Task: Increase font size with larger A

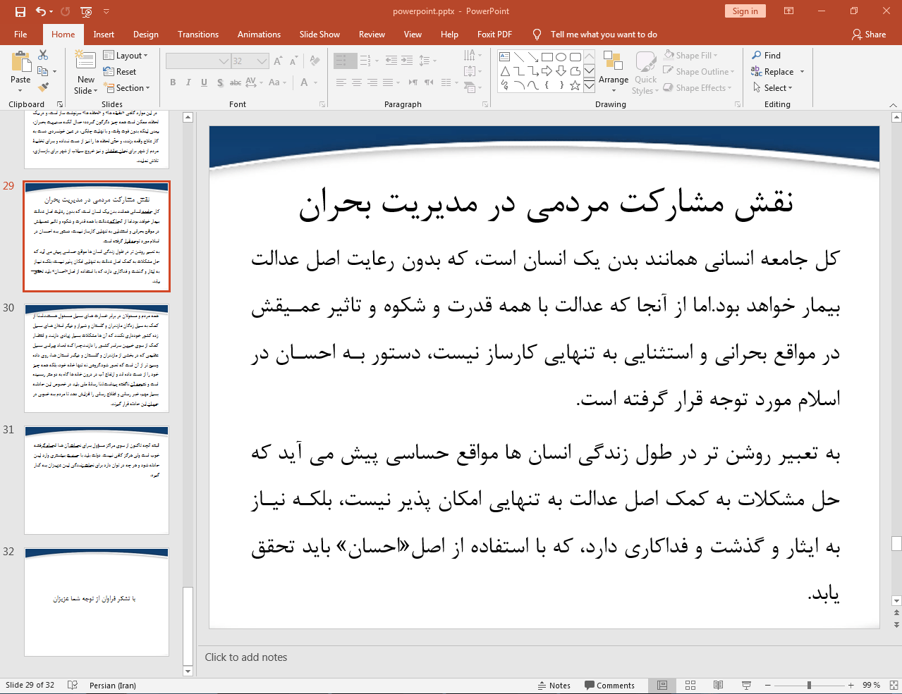Action: [278, 61]
